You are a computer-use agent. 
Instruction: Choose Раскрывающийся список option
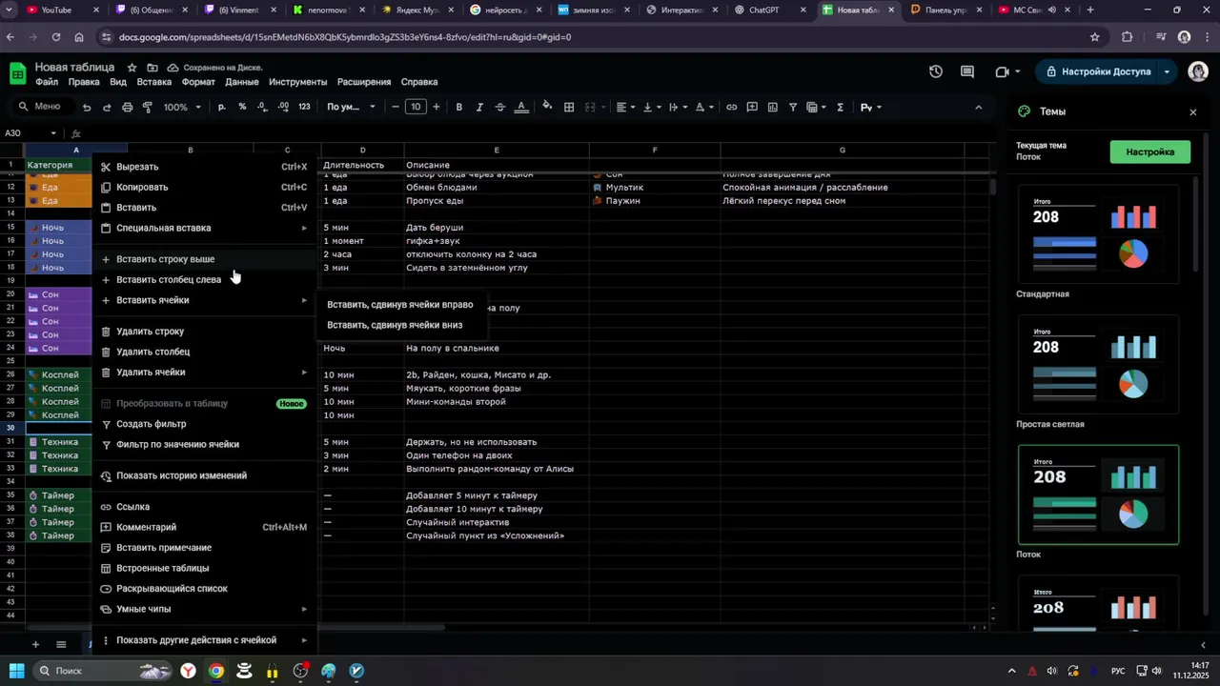[x=204, y=589]
